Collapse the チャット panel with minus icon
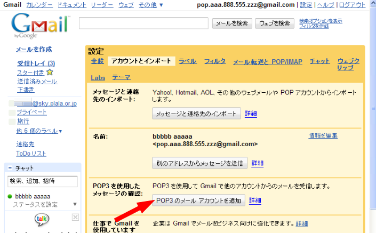The width and height of the screenshot is (376, 233). click(10, 168)
